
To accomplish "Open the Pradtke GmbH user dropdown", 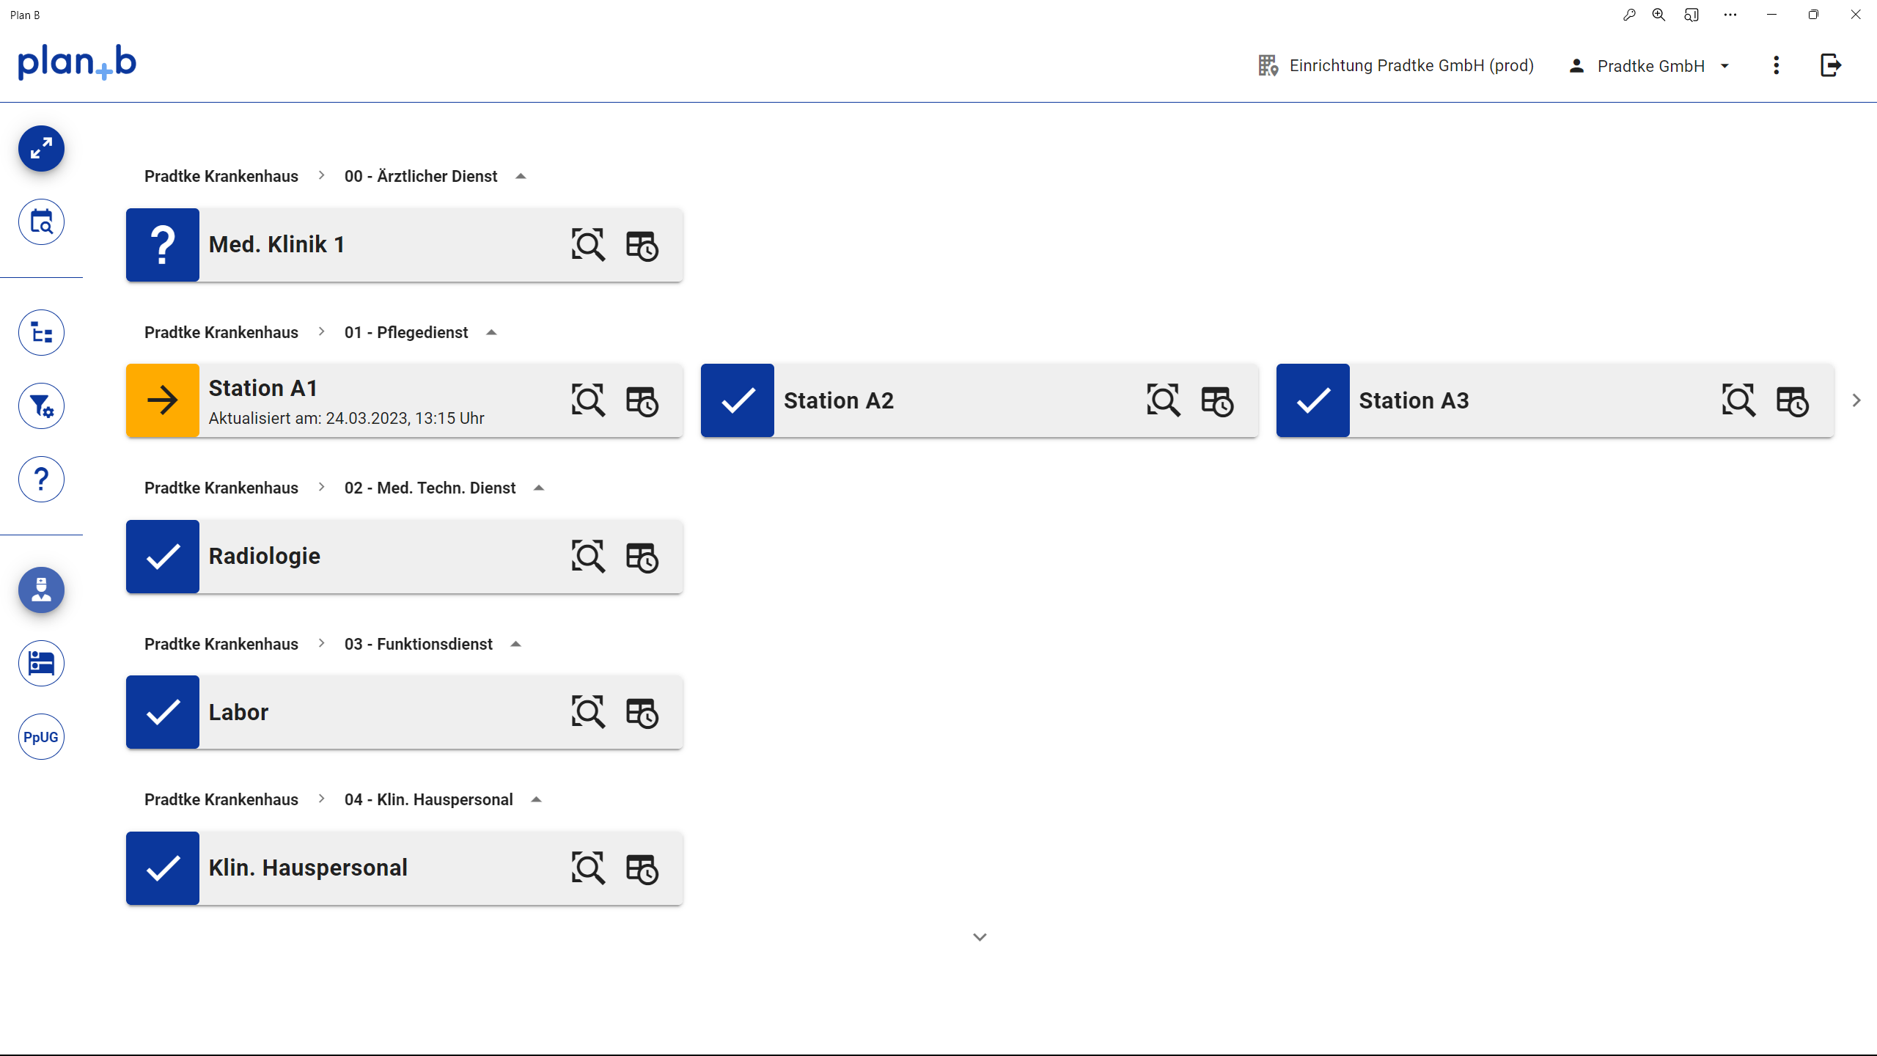I will [x=1650, y=66].
